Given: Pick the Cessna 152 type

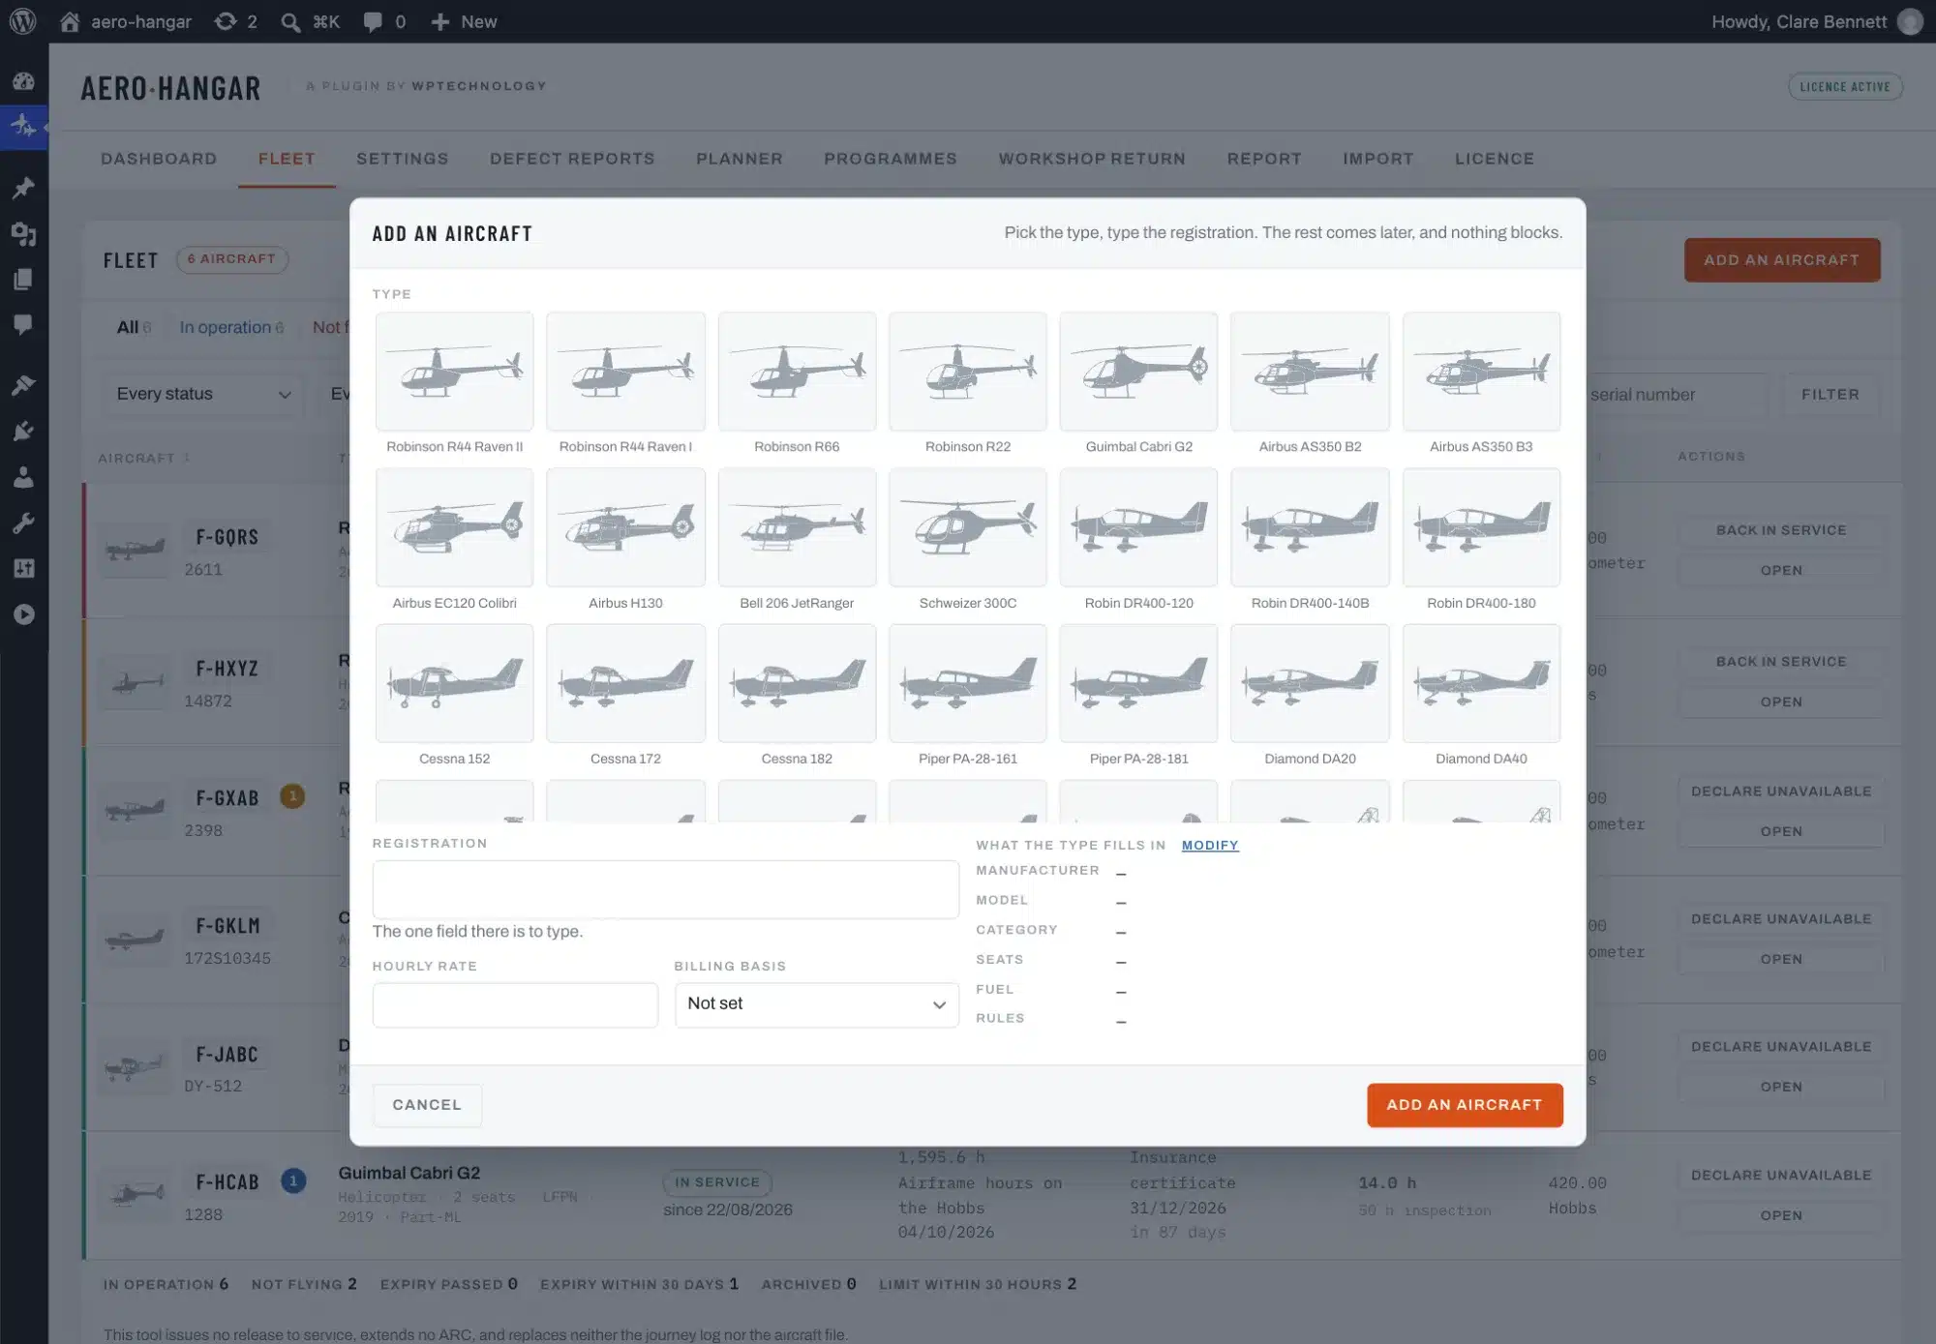Looking at the screenshot, I should [x=454, y=696].
